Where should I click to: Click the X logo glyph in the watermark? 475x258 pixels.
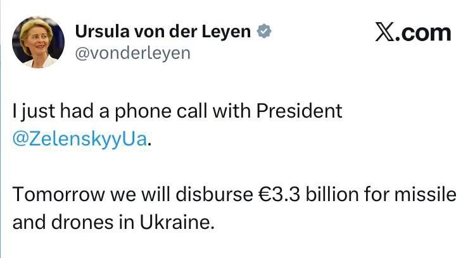point(385,32)
